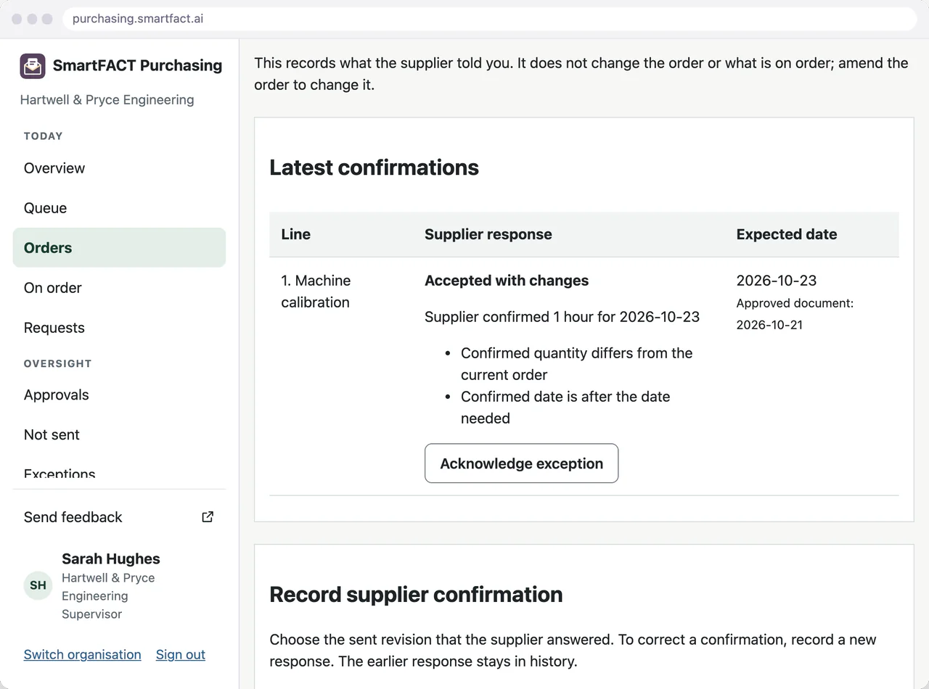
Task: Click the Sarah Hughes user name
Action: coord(110,559)
